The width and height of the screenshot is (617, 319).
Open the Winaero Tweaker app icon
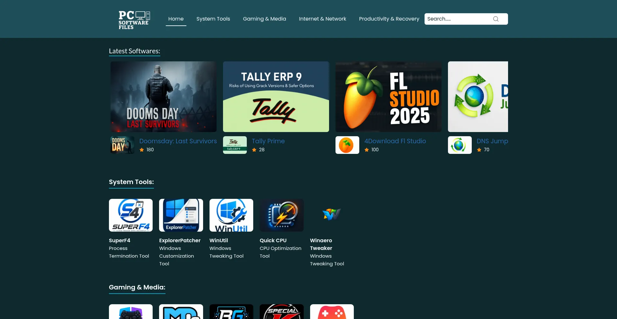coord(332,215)
